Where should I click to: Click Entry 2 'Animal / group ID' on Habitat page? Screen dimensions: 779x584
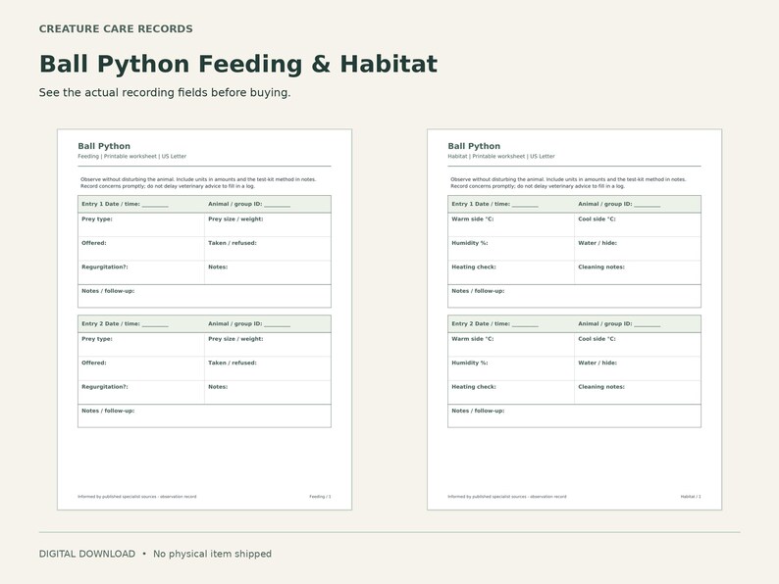coord(619,323)
